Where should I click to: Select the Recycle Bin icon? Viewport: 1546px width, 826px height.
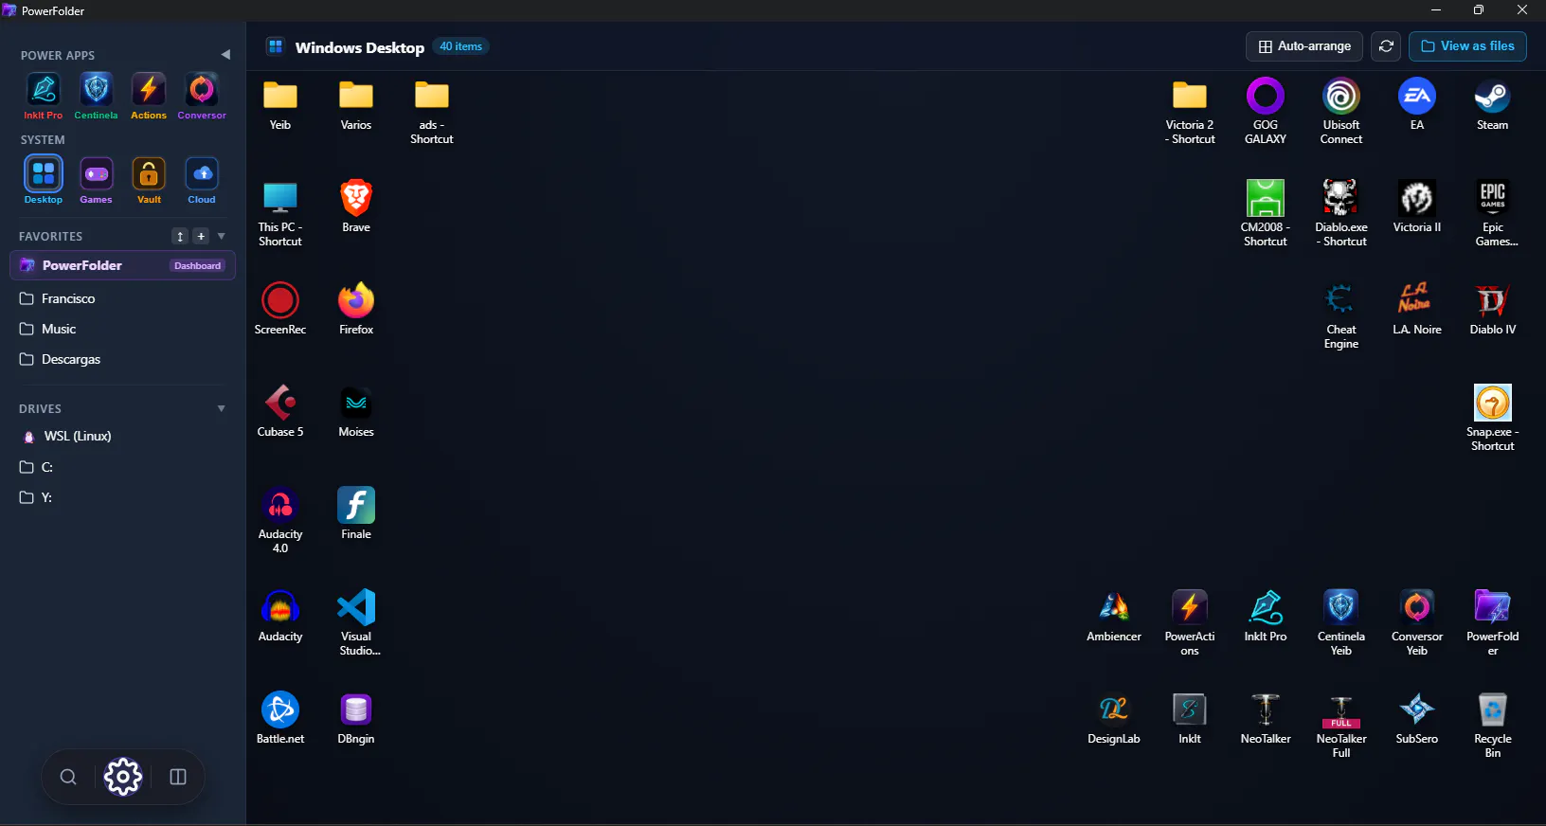pyautogui.click(x=1493, y=725)
